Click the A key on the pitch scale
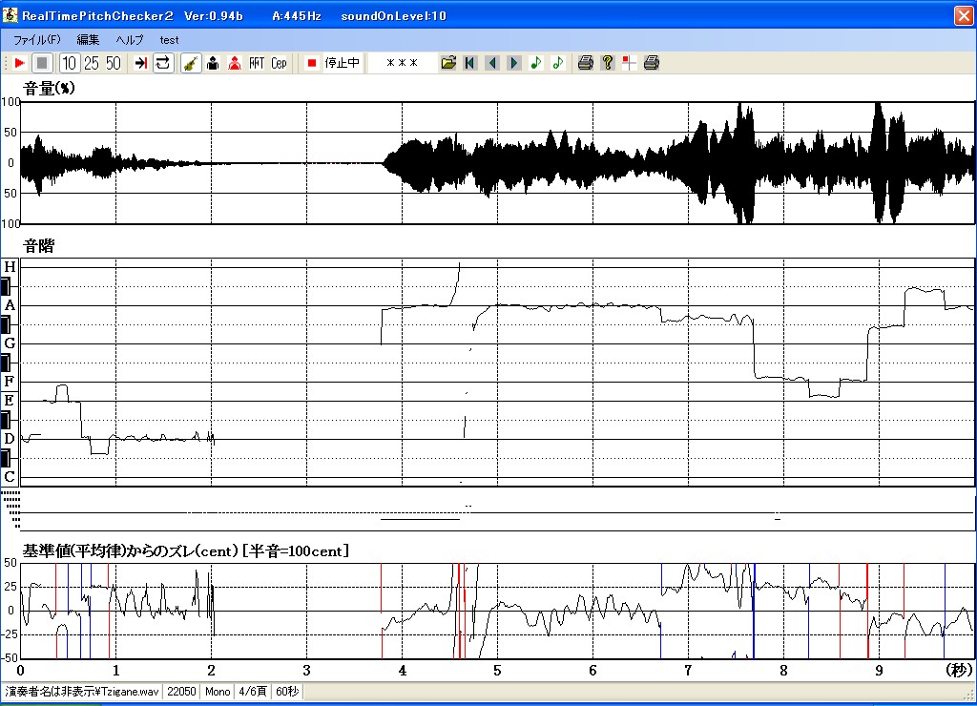Image resolution: width=977 pixels, height=706 pixels. 10,305
